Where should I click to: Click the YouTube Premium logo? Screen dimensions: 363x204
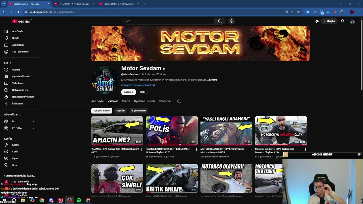(21, 21)
